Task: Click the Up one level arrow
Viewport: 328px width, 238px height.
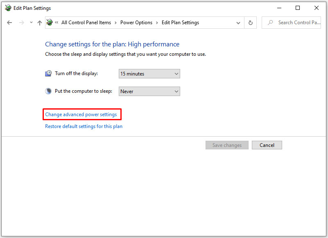Action: coord(40,23)
